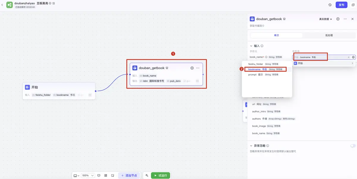Open the book_name value settings gear

click(x=353, y=57)
